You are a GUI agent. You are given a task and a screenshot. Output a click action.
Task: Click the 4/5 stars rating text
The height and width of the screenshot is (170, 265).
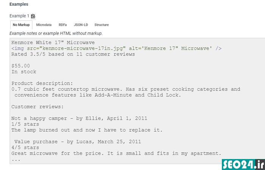pos(25,147)
